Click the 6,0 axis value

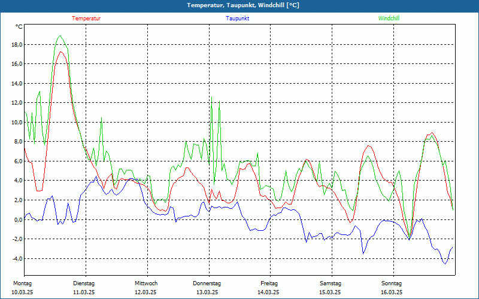[18, 161]
